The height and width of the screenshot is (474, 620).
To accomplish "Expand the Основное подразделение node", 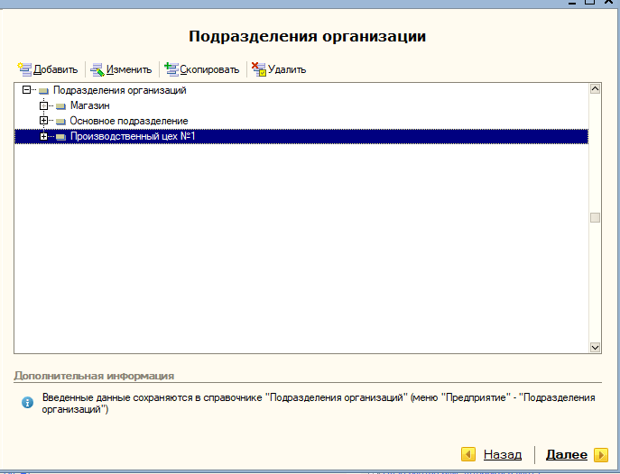I will 44,121.
